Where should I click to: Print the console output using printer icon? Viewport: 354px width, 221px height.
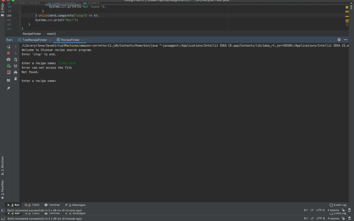[16, 72]
